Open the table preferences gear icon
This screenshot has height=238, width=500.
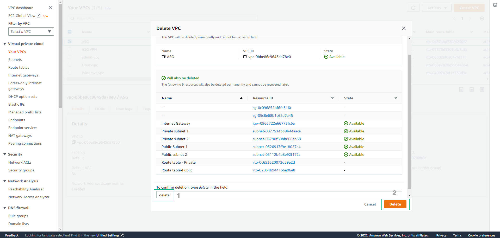tap(482, 18)
